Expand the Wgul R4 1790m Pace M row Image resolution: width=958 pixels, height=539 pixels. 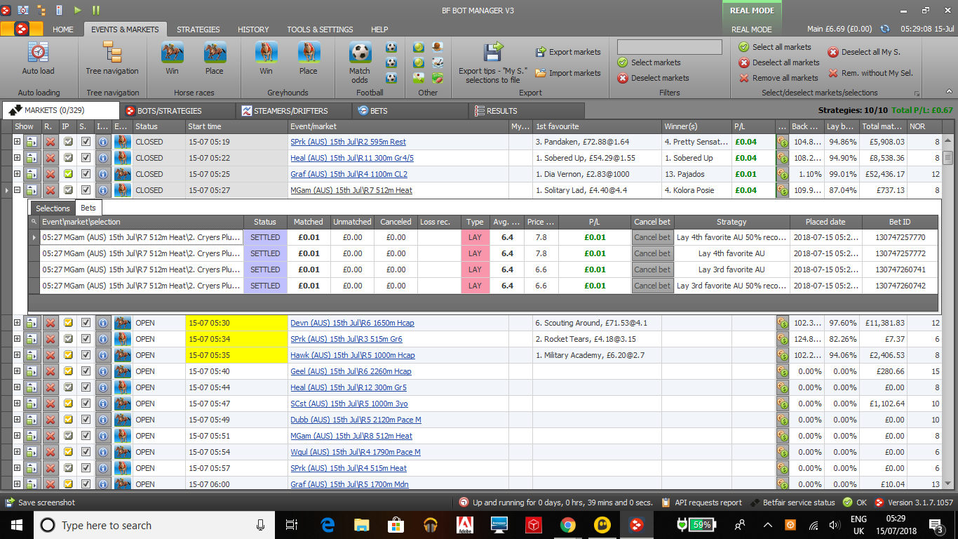coord(18,452)
